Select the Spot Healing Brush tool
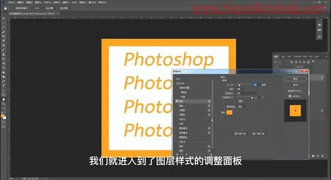The image size is (331, 180). (x=3, y=45)
